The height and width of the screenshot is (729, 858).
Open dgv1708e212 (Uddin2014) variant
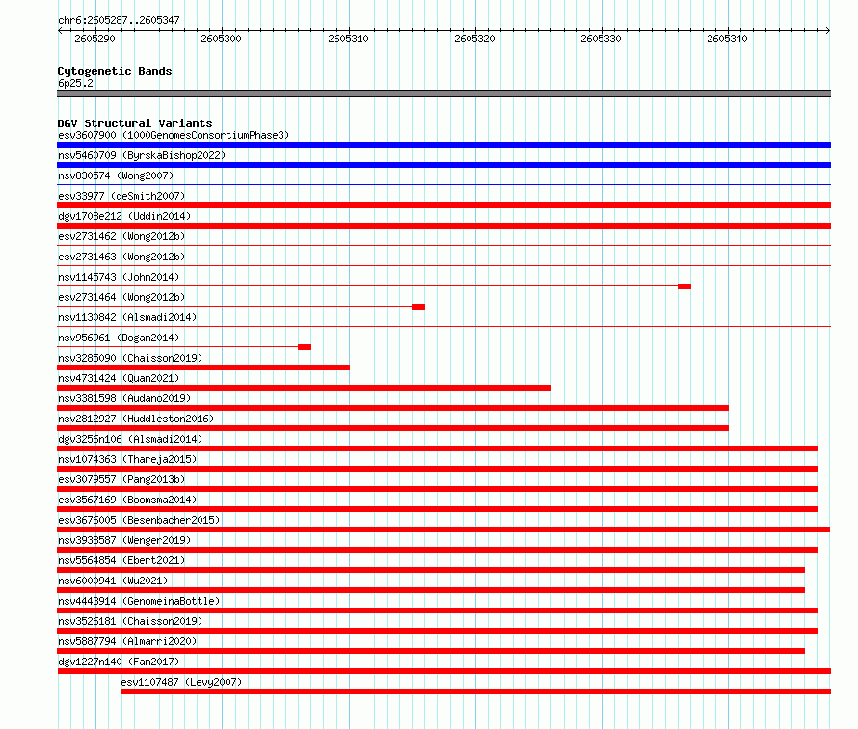(124, 216)
